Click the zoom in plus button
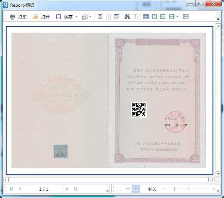This screenshot has width=224, height=198. coord(214,189)
